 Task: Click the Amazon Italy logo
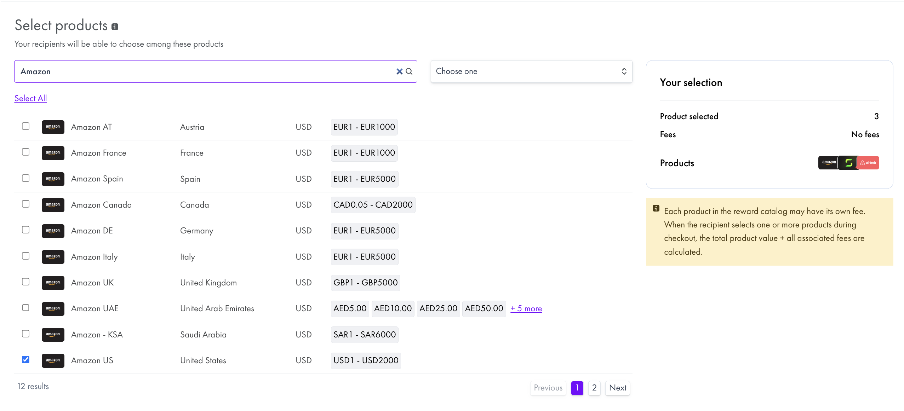pyautogui.click(x=53, y=257)
